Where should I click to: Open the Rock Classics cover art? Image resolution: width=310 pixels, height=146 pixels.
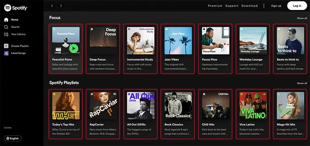point(178,105)
